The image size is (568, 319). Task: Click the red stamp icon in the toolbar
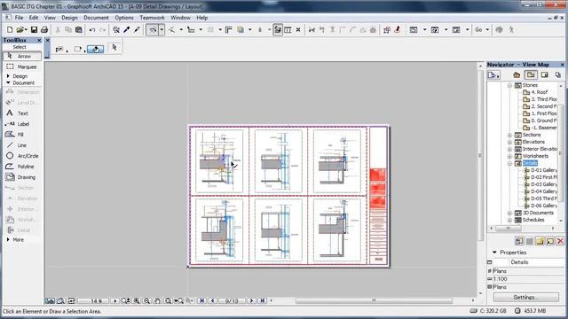click(x=398, y=29)
